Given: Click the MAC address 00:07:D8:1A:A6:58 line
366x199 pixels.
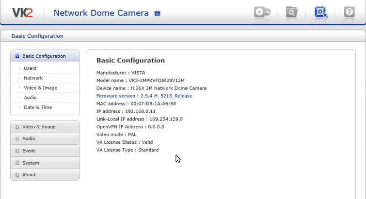Looking at the screenshot, I should pos(136,104).
